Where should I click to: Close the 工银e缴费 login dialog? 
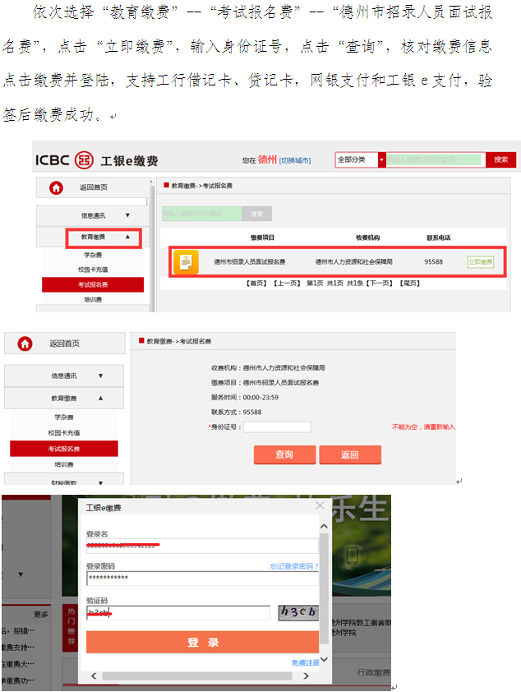coord(320,505)
